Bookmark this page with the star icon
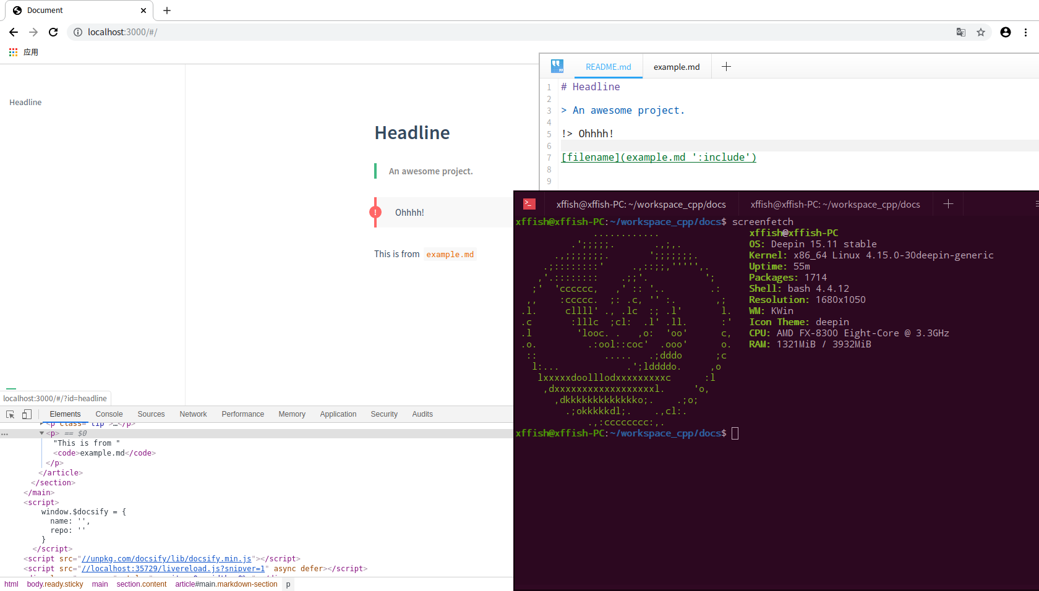The image size is (1039, 591). pyautogui.click(x=981, y=32)
